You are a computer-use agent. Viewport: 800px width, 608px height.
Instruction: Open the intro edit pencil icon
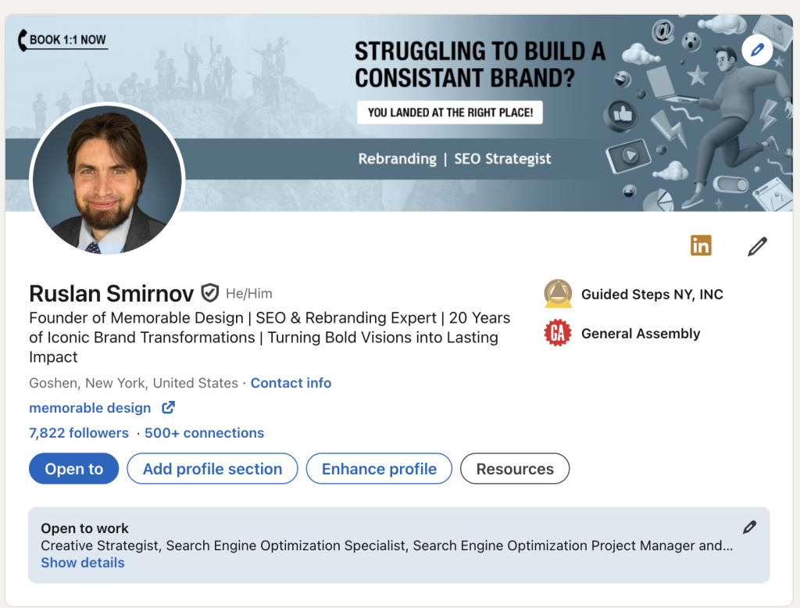coord(756,246)
